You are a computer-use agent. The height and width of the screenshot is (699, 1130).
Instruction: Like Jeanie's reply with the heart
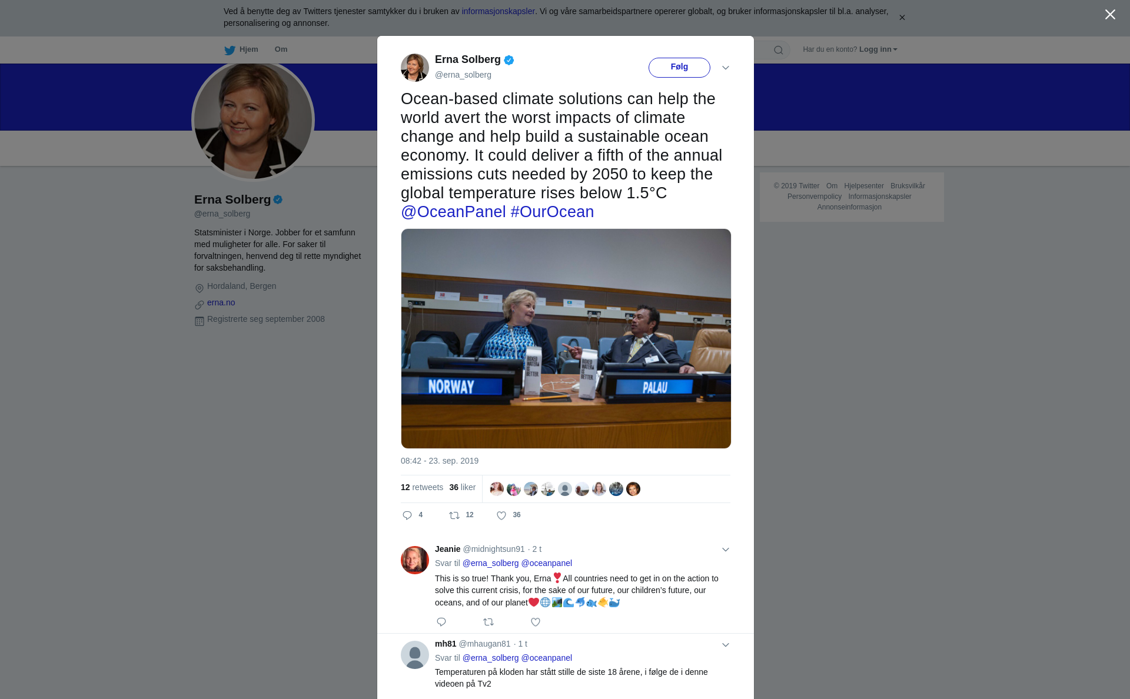[x=536, y=622]
